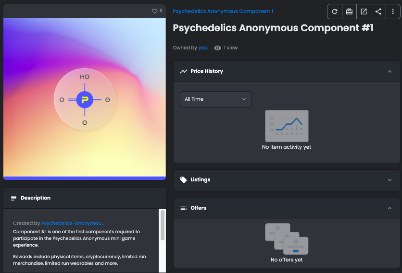Image resolution: width=402 pixels, height=273 pixels.
Task: Click the title Psychedelics Anonymous Component #1
Action: [273, 28]
